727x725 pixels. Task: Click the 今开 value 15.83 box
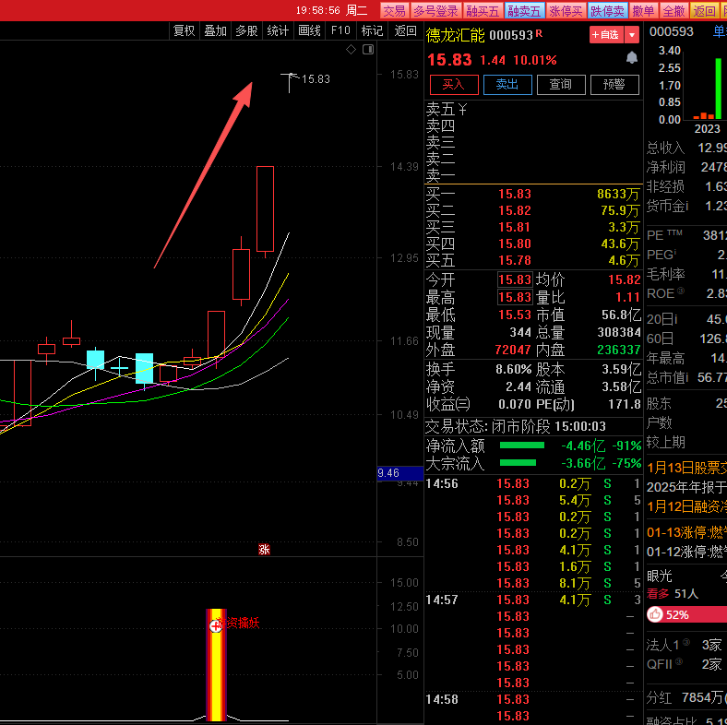515,279
